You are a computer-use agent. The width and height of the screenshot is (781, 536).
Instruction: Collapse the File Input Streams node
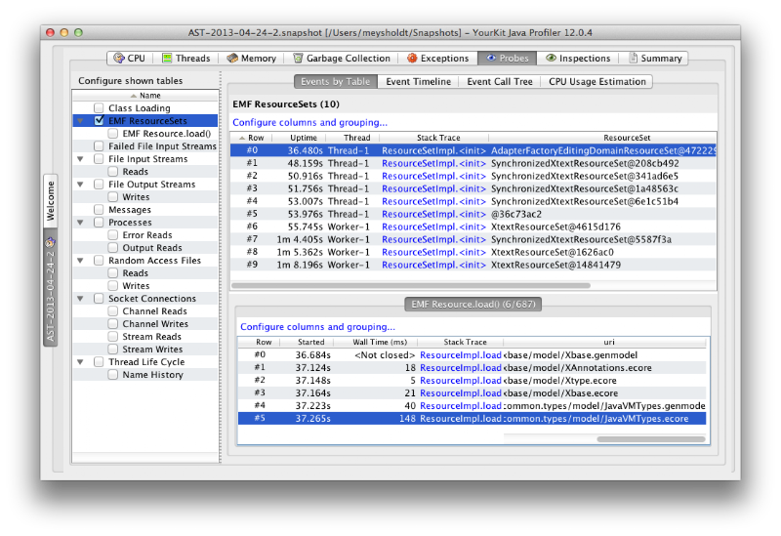point(80,159)
